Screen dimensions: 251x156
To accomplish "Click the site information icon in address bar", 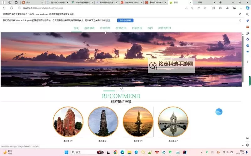I will (x=19, y=8).
